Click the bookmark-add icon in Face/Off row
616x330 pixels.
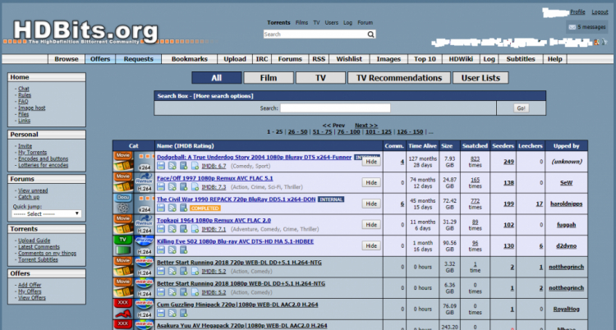click(x=183, y=186)
